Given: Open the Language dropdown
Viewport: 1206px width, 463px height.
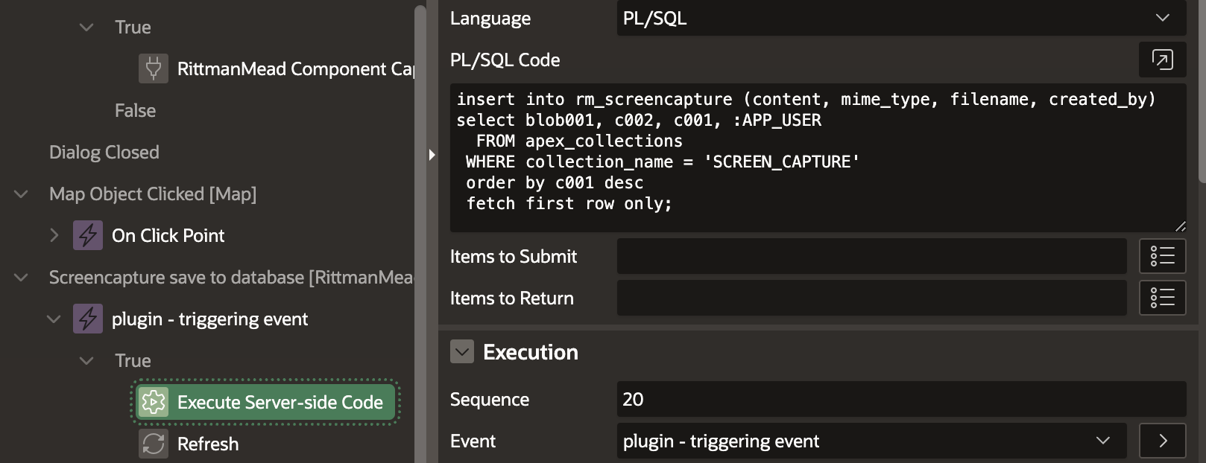Looking at the screenshot, I should [x=900, y=18].
